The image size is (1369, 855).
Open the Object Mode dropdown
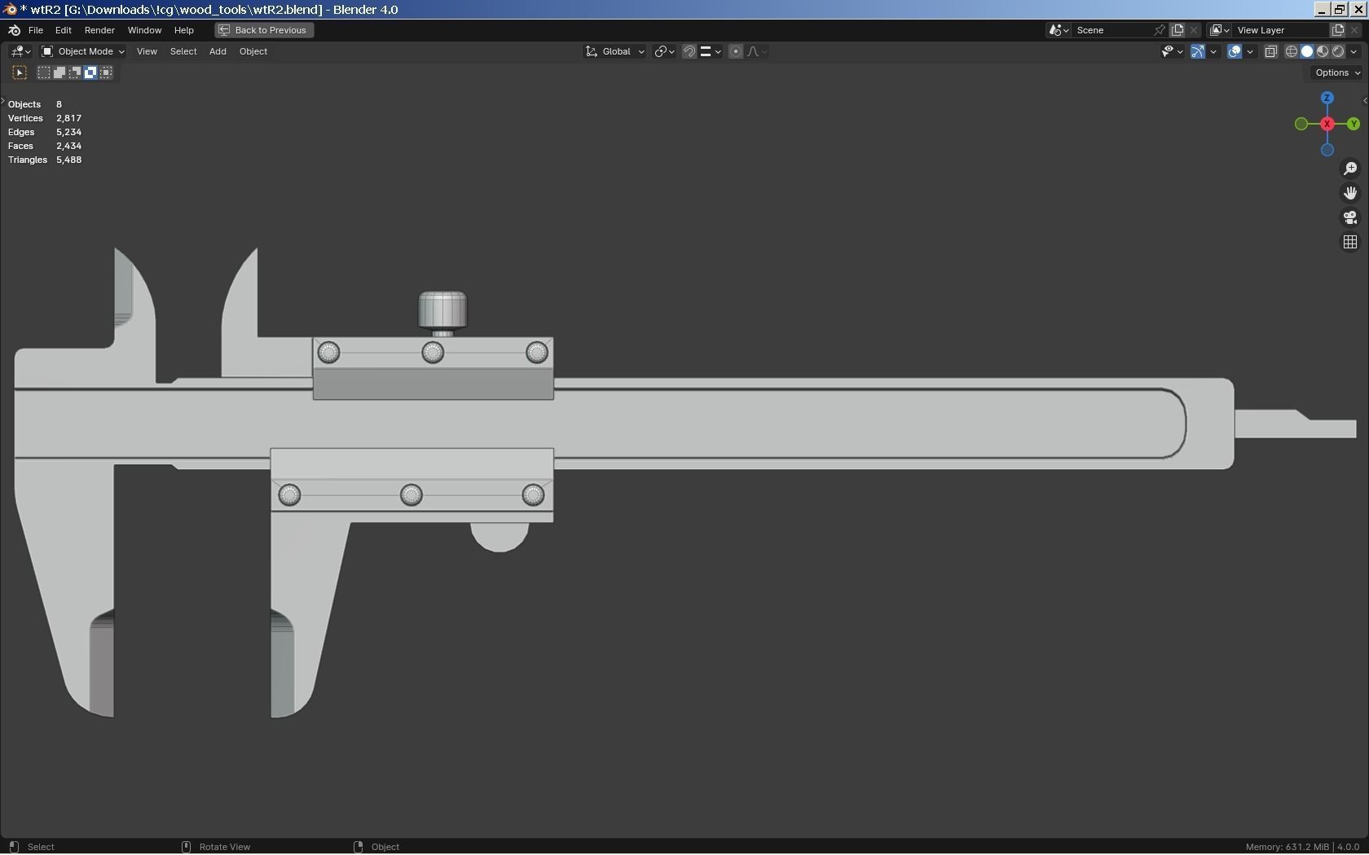(x=83, y=51)
